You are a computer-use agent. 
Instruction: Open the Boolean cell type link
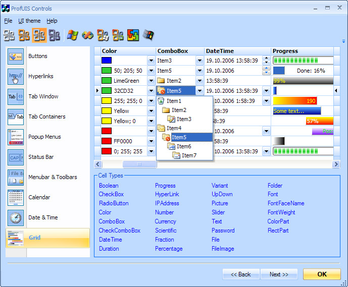point(109,186)
